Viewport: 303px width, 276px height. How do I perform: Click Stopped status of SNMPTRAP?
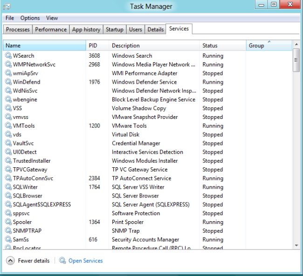pos(213,231)
